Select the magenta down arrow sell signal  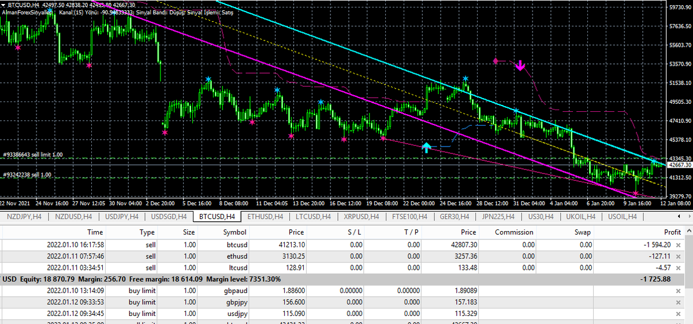tap(520, 66)
